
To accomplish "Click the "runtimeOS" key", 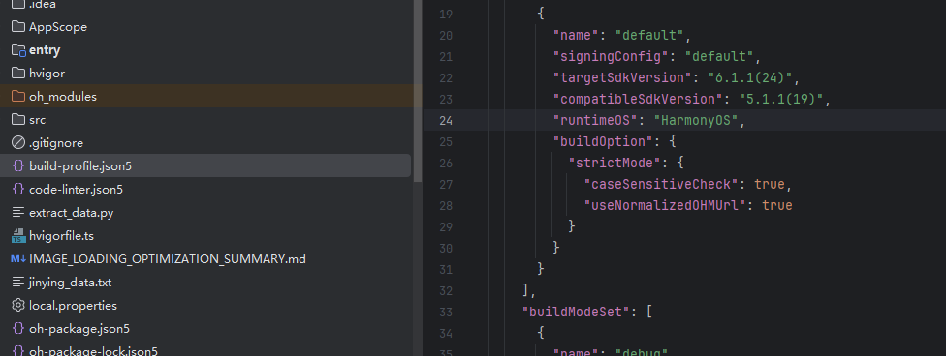I will click(595, 120).
